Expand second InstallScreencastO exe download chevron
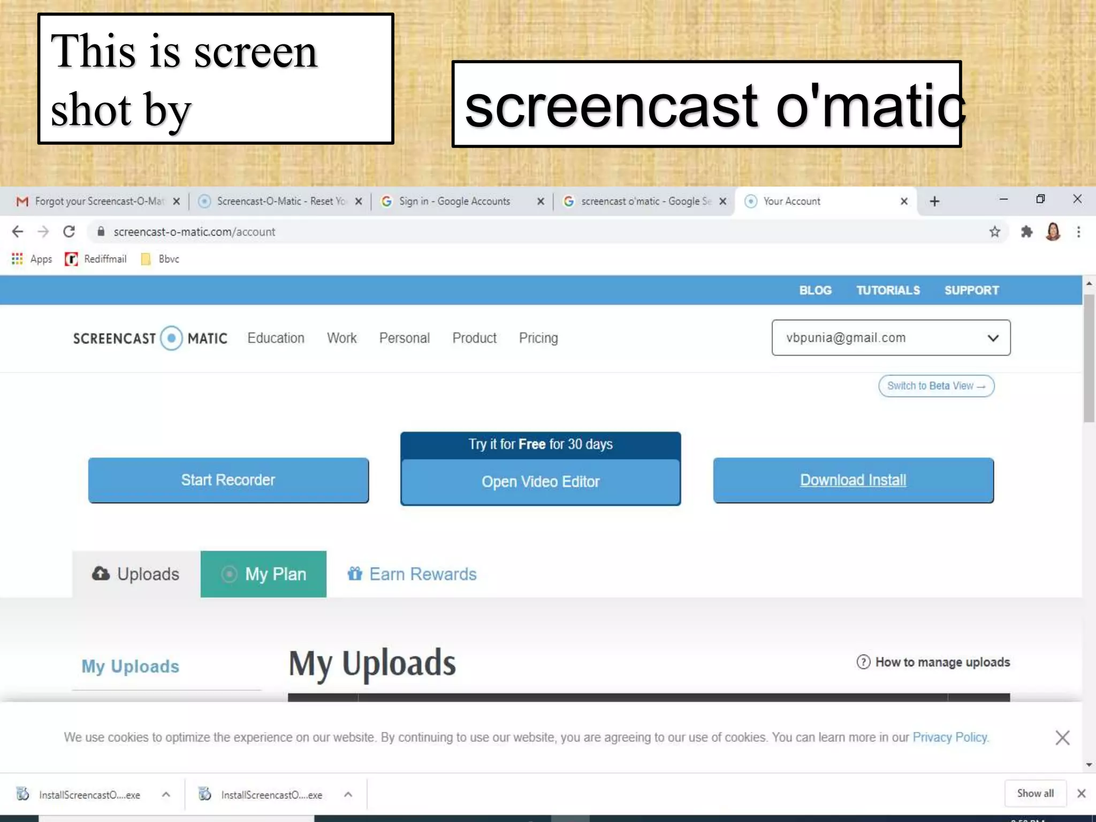Viewport: 1096px width, 822px height. tap(348, 795)
